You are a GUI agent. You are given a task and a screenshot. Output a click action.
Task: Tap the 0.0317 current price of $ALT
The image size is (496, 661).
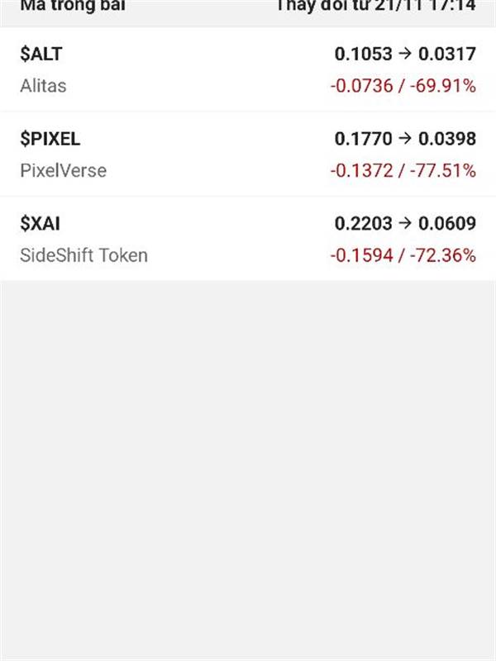(x=447, y=54)
